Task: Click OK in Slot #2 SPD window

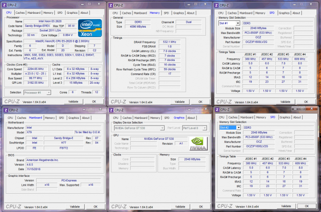Action: [307, 206]
